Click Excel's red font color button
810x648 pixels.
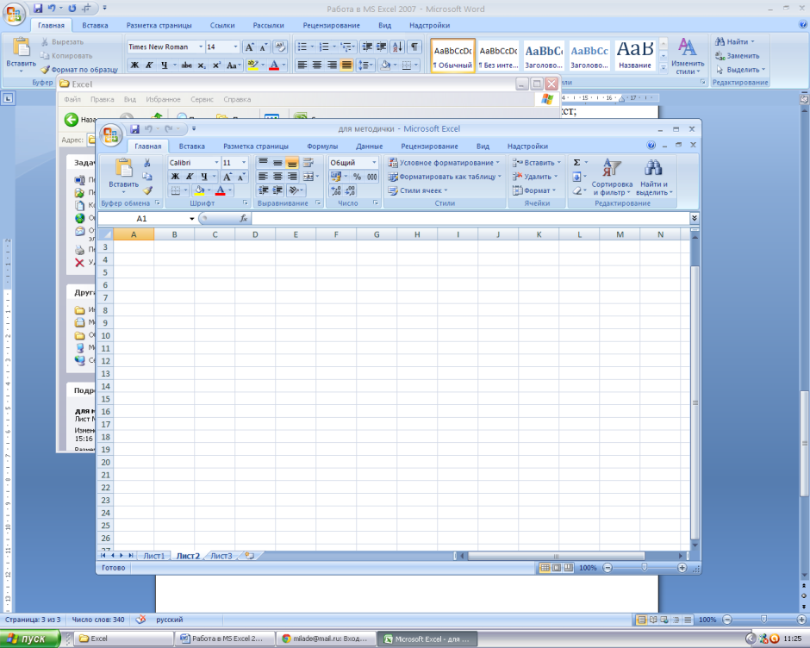220,190
